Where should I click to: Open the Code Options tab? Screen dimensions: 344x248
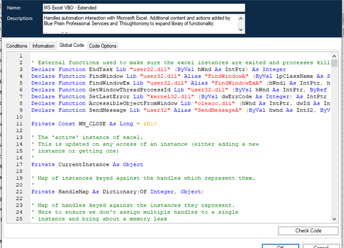click(103, 46)
